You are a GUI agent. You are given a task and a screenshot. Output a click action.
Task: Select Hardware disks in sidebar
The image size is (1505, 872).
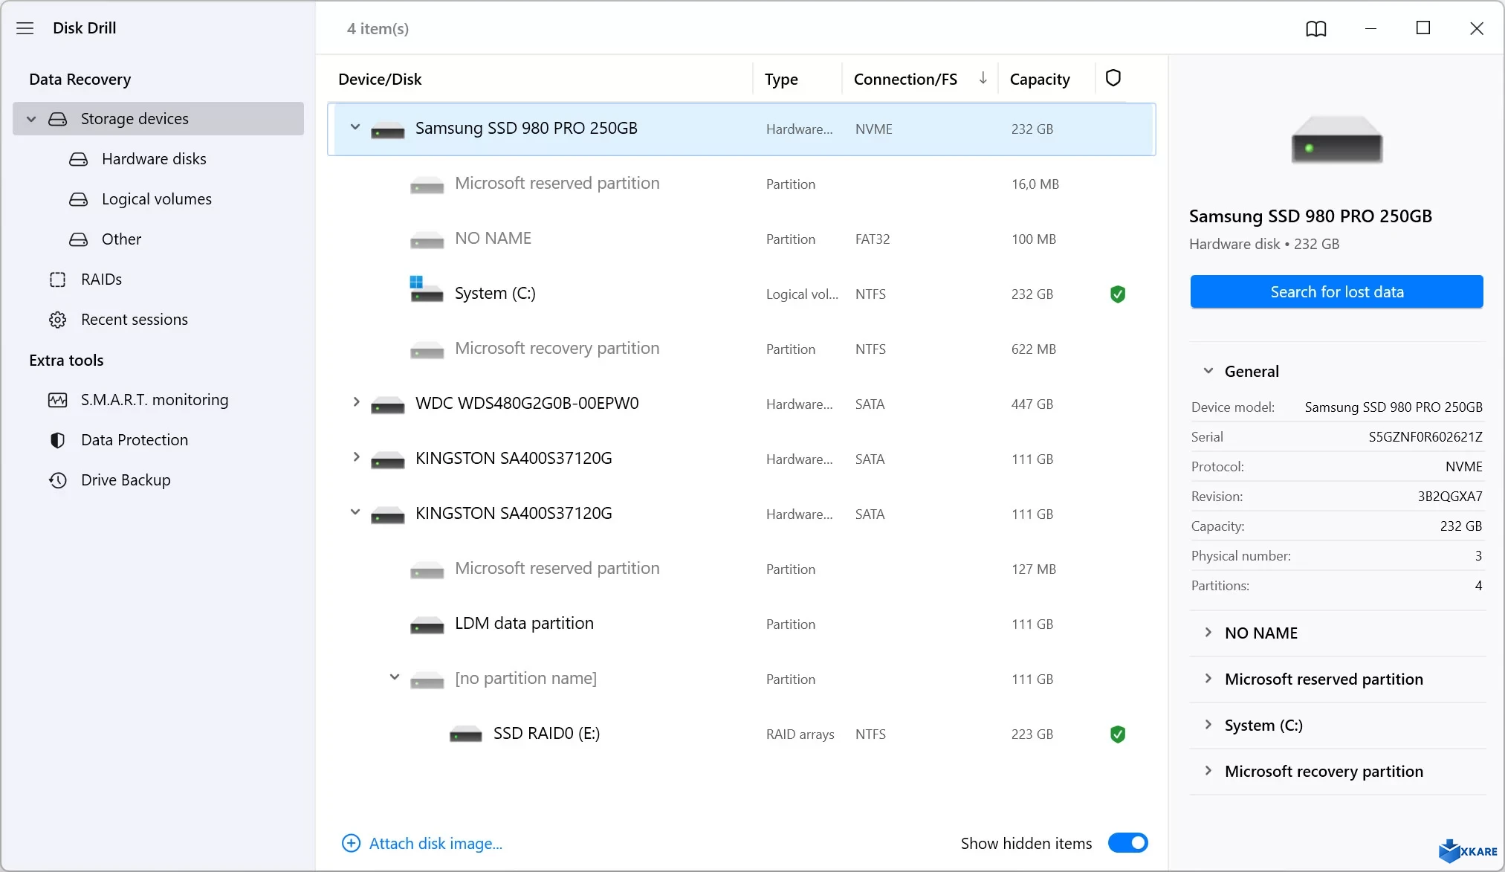[158, 159]
